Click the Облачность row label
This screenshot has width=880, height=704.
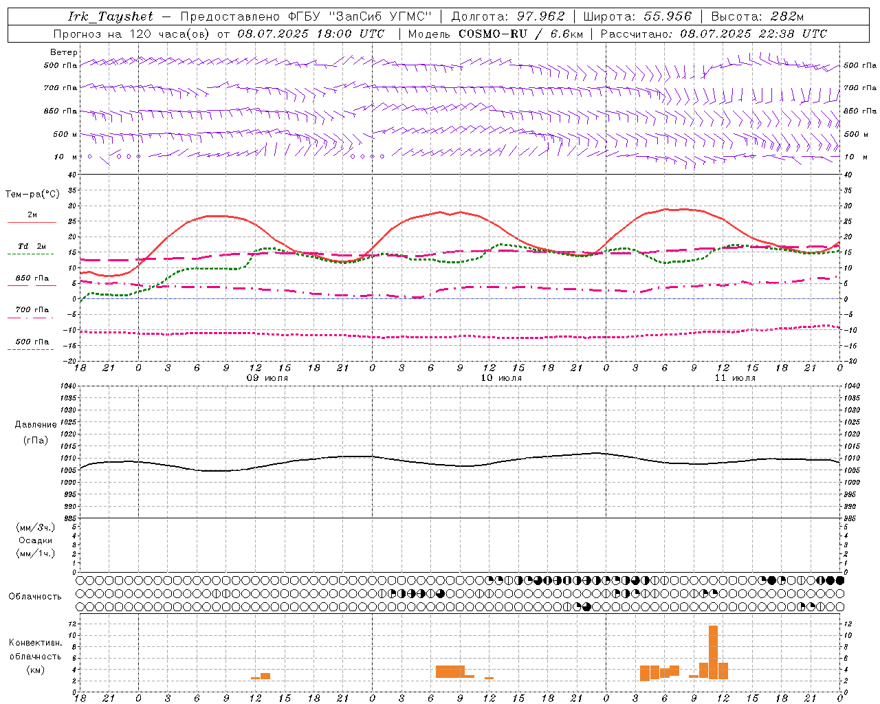tap(35, 597)
